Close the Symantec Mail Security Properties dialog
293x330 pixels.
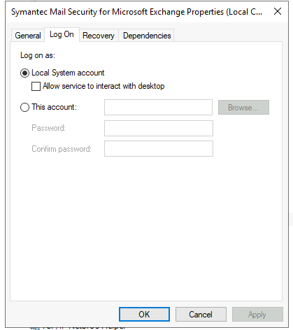[278, 11]
